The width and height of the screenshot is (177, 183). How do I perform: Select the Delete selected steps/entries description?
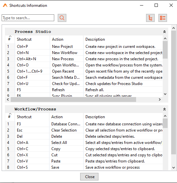point(123,136)
